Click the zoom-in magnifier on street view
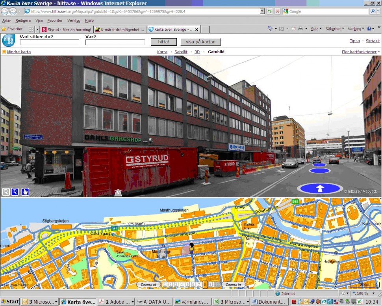The height and width of the screenshot is (306, 382). coord(15,192)
